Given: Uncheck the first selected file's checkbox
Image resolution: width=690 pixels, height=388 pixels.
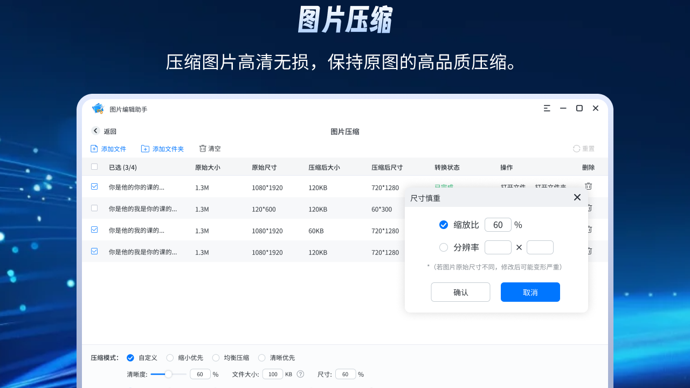Looking at the screenshot, I should [94, 186].
